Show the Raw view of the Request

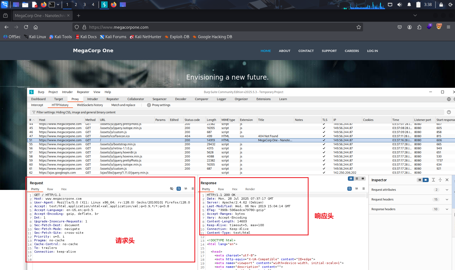point(50,189)
